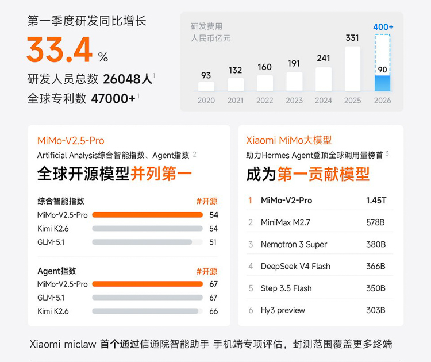431x362 pixels.
Task: Click the rank 3 row Nemotron 3 Super
Action: point(320,244)
